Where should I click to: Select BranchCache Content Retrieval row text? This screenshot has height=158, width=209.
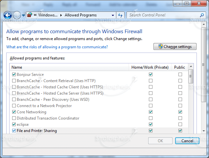pos(56,81)
